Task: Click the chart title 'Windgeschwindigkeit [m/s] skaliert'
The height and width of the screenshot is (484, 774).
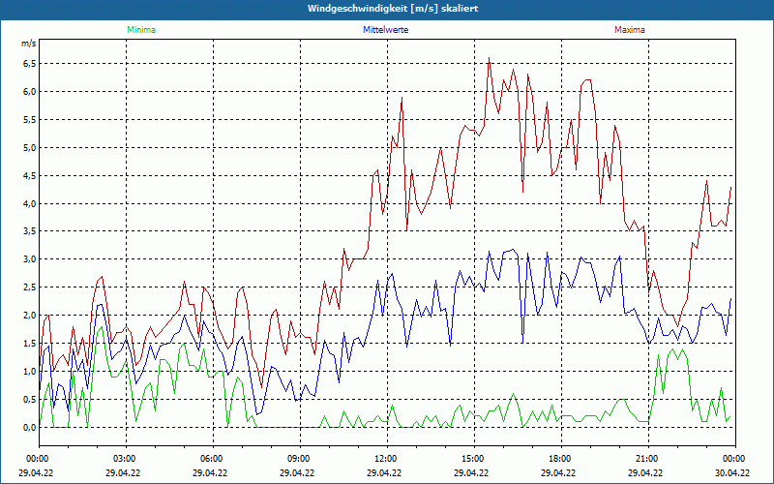Action: click(393, 9)
